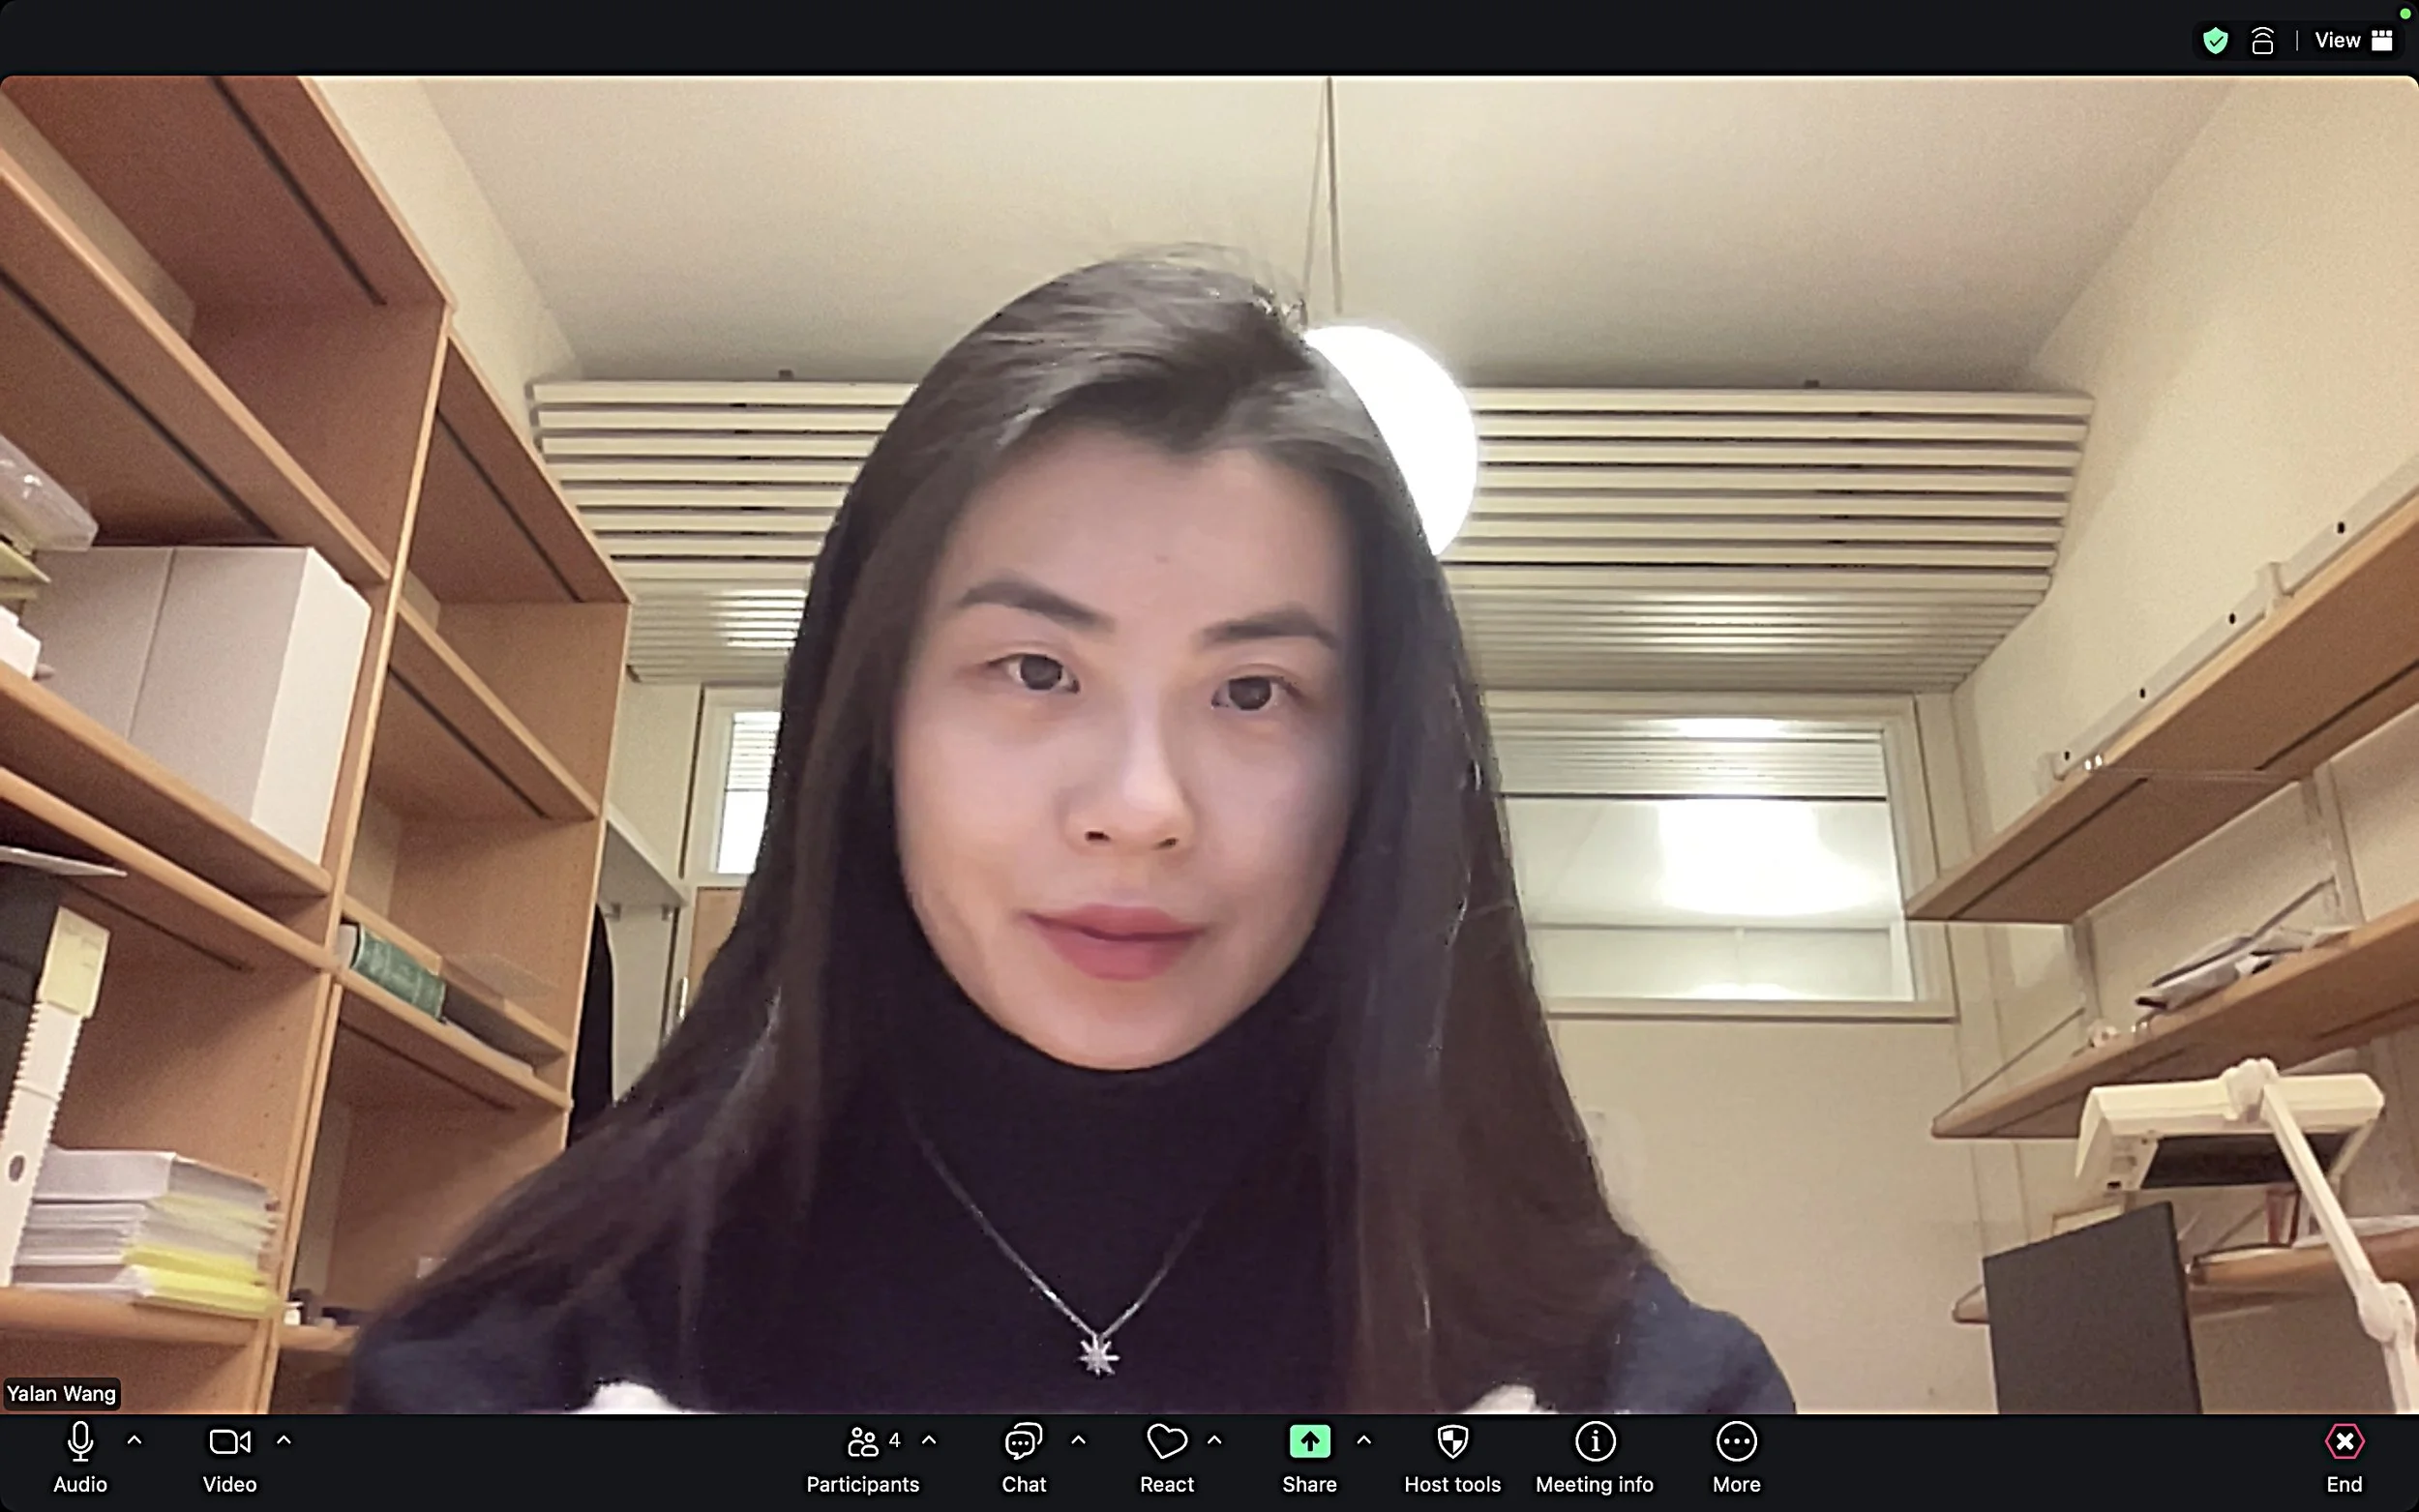The height and width of the screenshot is (1512, 2419).
Task: Show Meeting info details
Action: [1594, 1443]
